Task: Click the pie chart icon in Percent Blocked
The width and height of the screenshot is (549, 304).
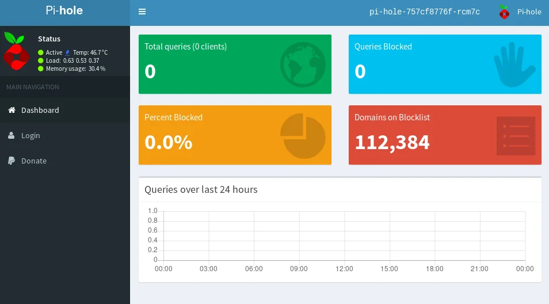Action: point(303,135)
